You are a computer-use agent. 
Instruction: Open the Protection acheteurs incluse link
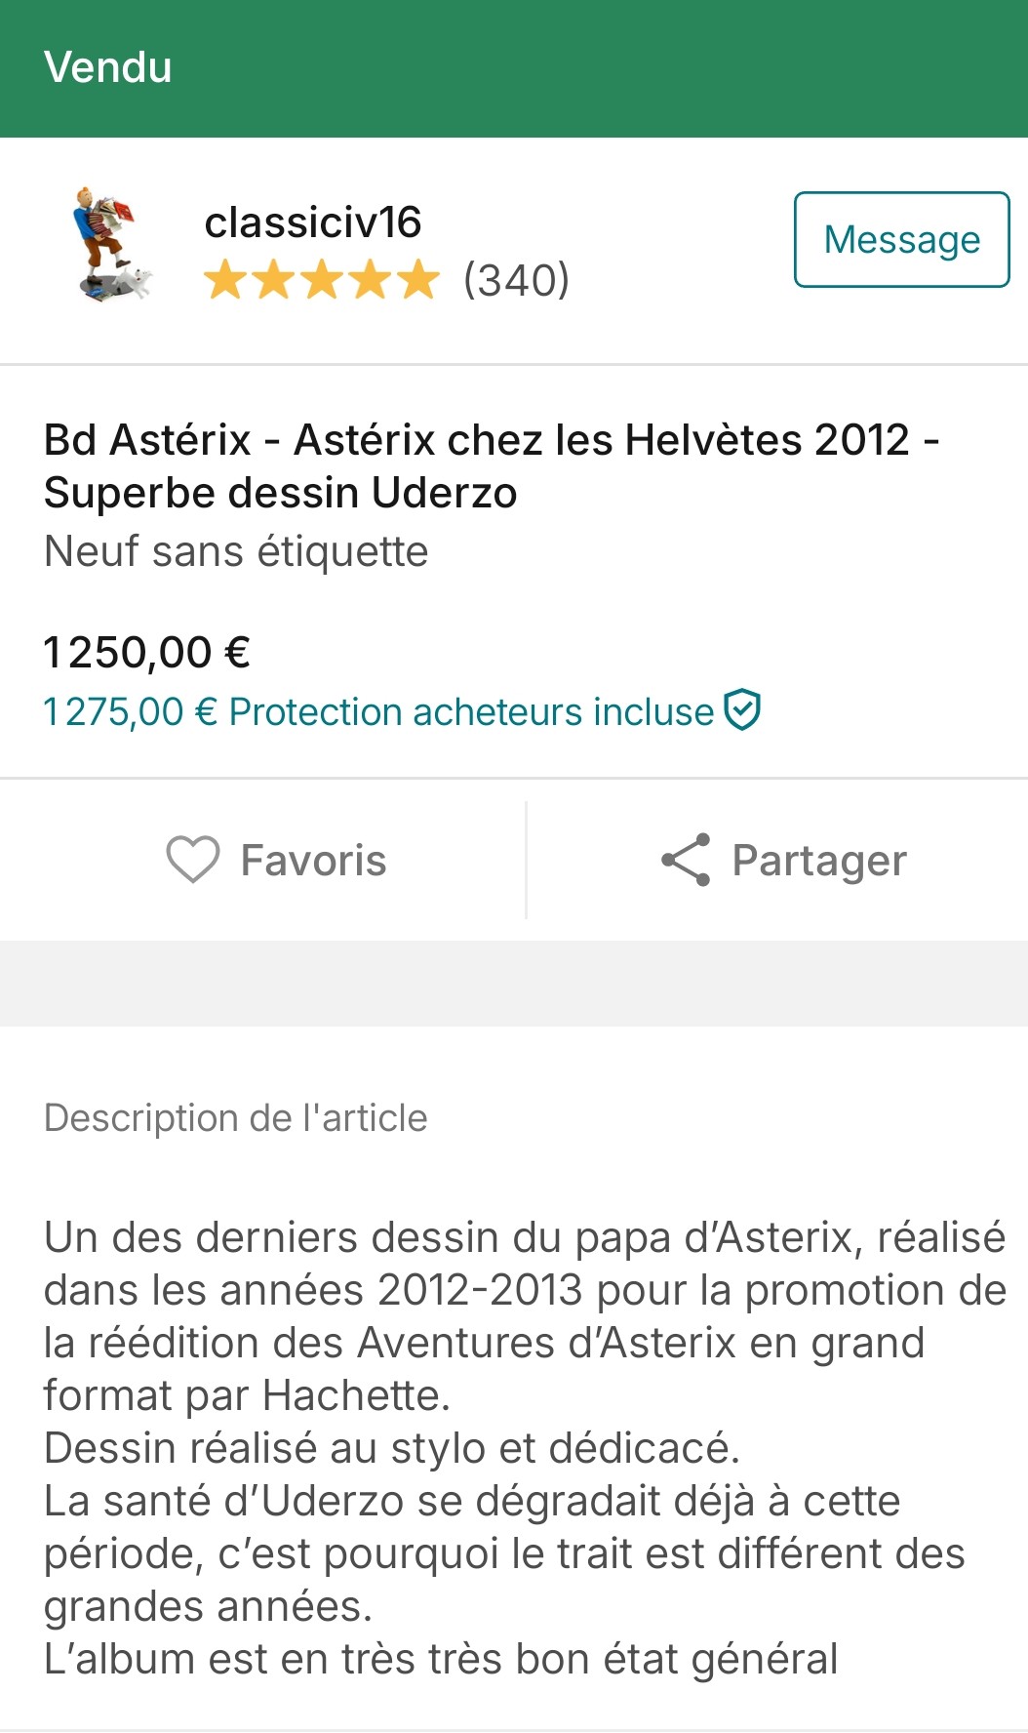tap(471, 712)
